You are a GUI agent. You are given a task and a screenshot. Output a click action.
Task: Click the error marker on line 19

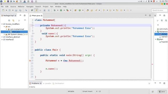(x=30, y=61)
